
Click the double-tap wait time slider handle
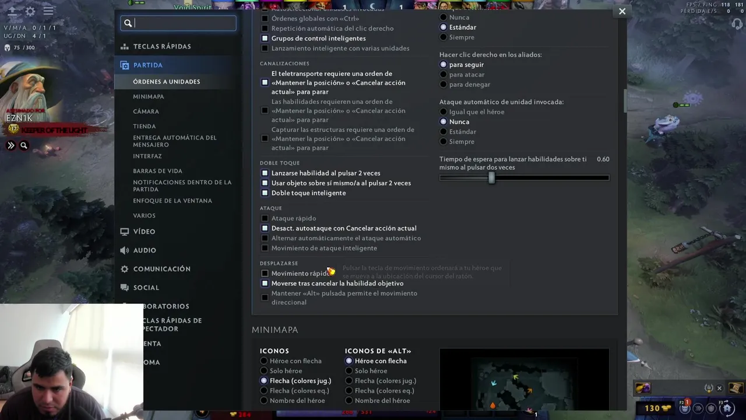click(491, 178)
